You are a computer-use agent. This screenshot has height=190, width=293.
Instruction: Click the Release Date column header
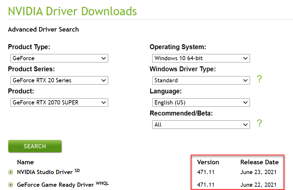pos(259,162)
